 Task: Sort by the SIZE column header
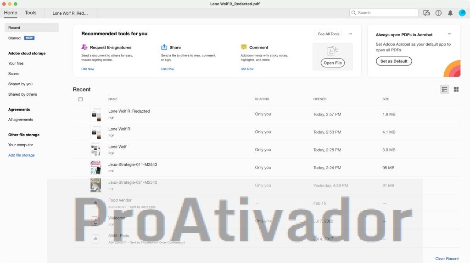point(386,99)
